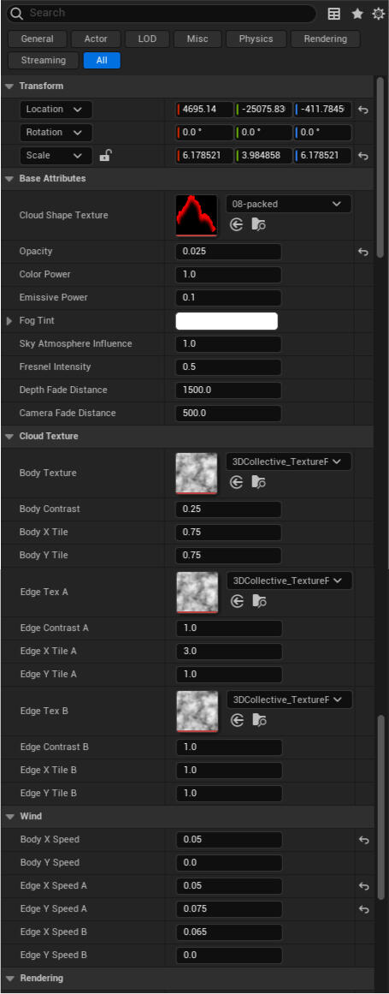Open the white Fog Tint color swatch
Image resolution: width=389 pixels, height=994 pixels.
pos(227,321)
